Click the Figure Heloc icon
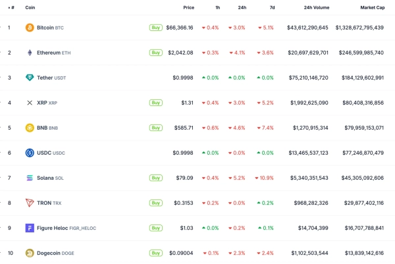The image size is (395, 264). [29, 228]
